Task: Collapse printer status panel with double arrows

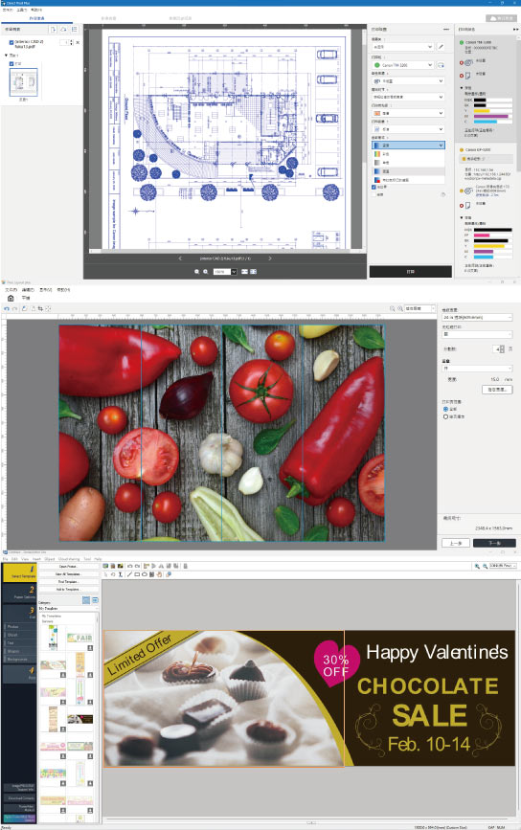Action: 515,29
